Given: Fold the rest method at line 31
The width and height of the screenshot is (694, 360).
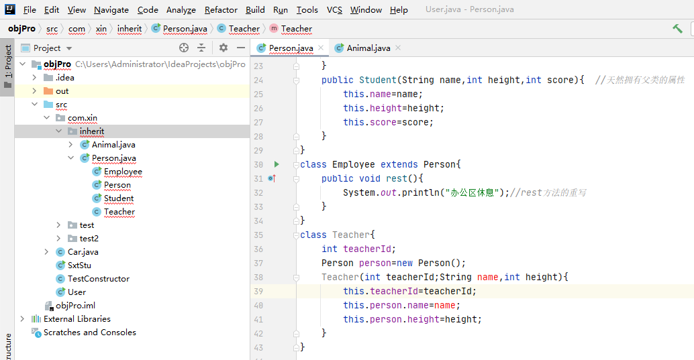Looking at the screenshot, I should [x=296, y=179].
